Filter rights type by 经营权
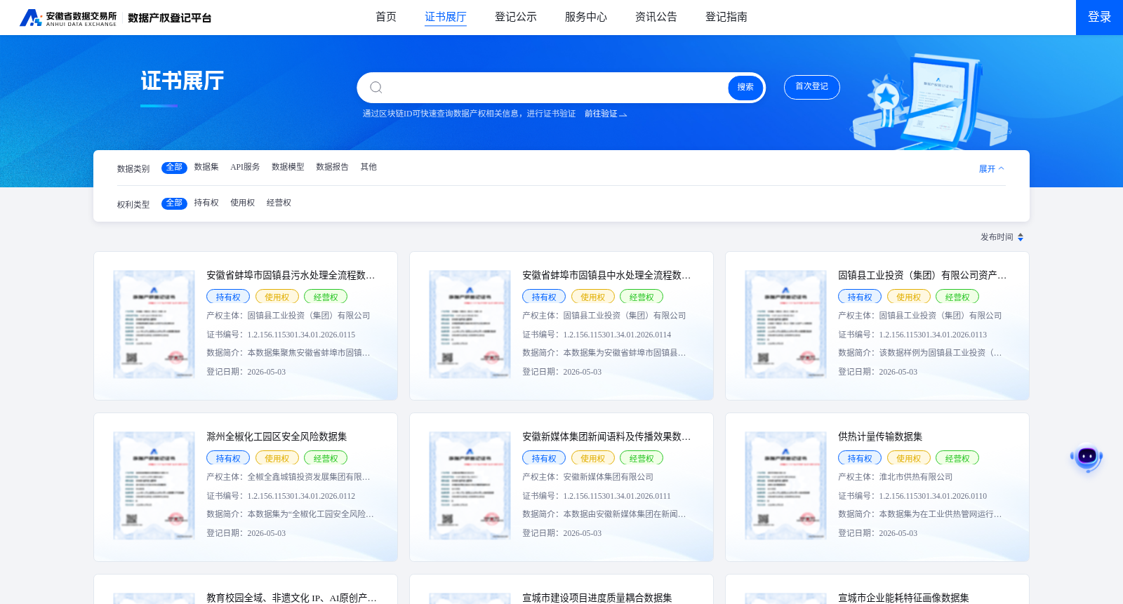This screenshot has height=604, width=1123. click(279, 203)
